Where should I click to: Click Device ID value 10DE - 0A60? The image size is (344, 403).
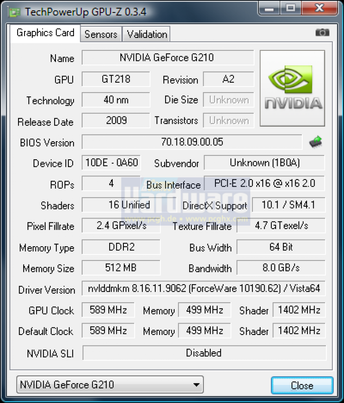tap(111, 163)
